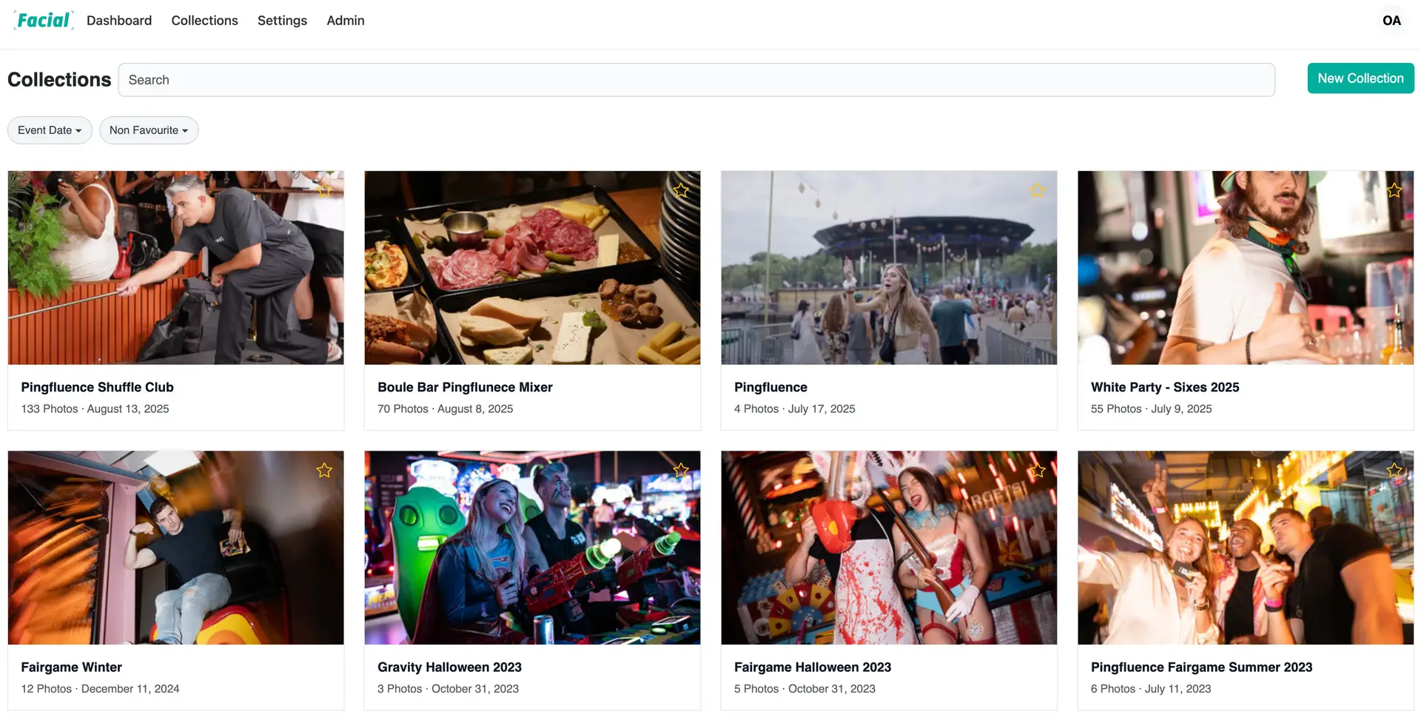The width and height of the screenshot is (1421, 720).
Task: Open the Settings menu item
Action: (282, 21)
